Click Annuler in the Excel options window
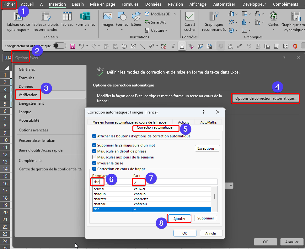 click(x=292, y=242)
